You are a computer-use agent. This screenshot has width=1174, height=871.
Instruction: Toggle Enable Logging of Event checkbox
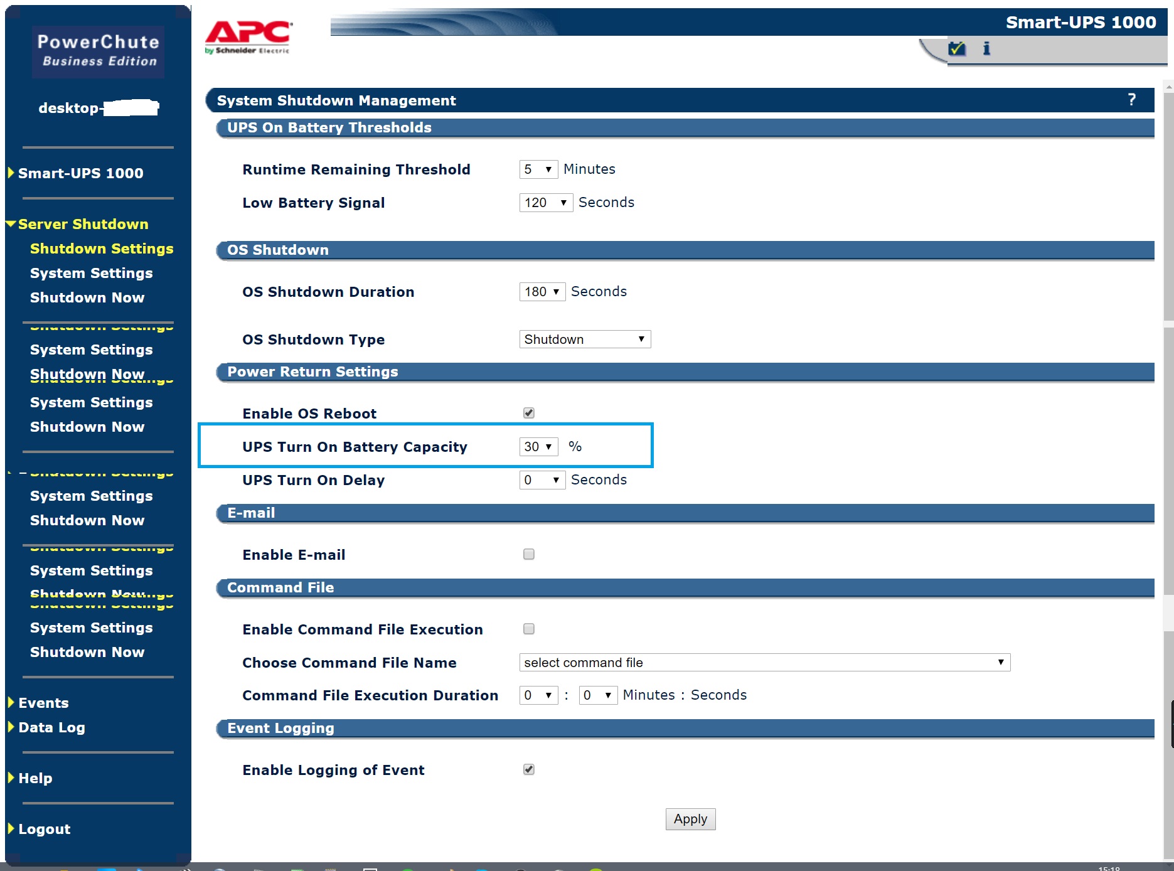(x=529, y=769)
